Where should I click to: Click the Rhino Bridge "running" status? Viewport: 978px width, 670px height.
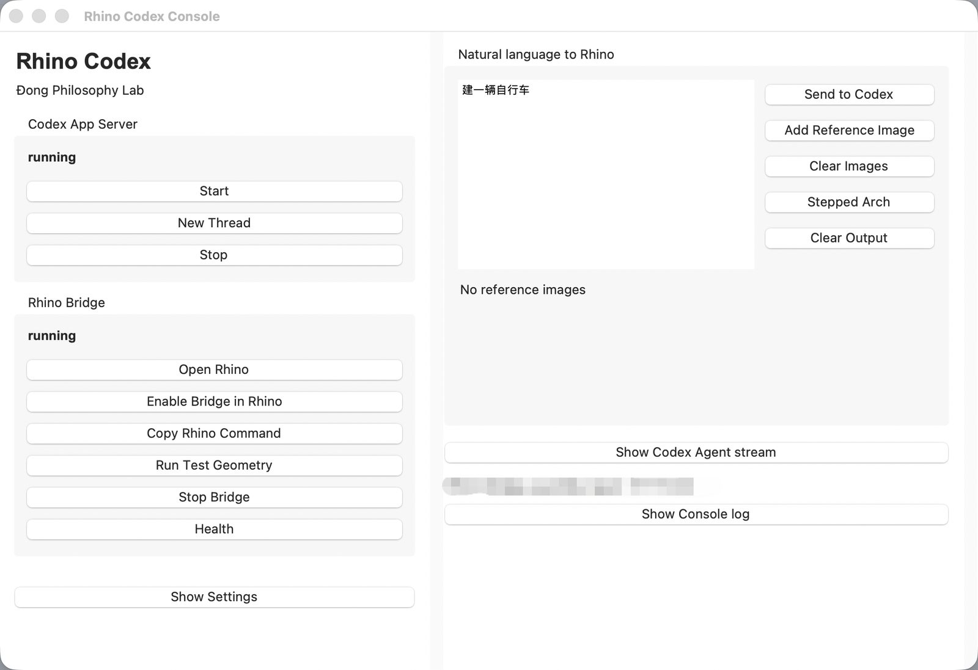[x=52, y=336]
